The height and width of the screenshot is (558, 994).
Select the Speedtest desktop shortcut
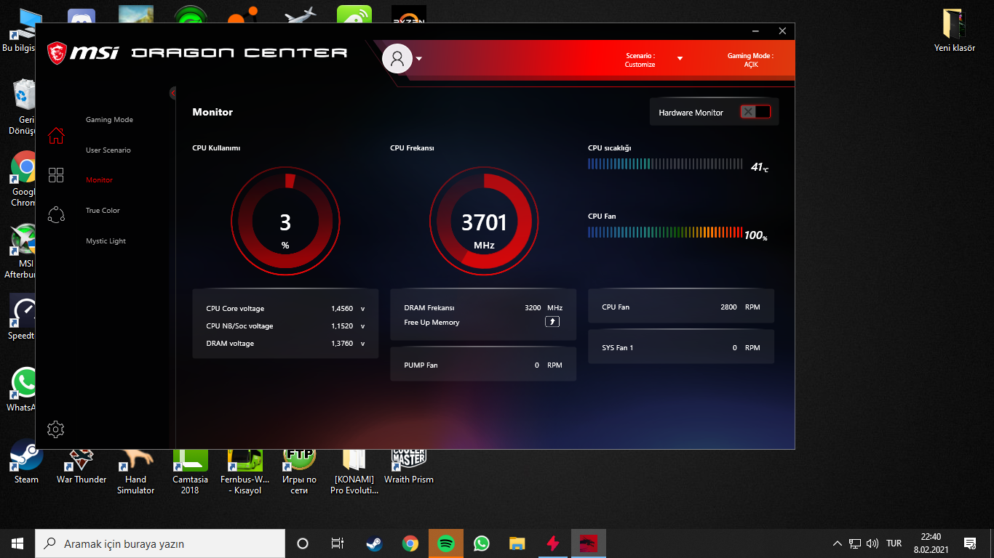click(22, 318)
